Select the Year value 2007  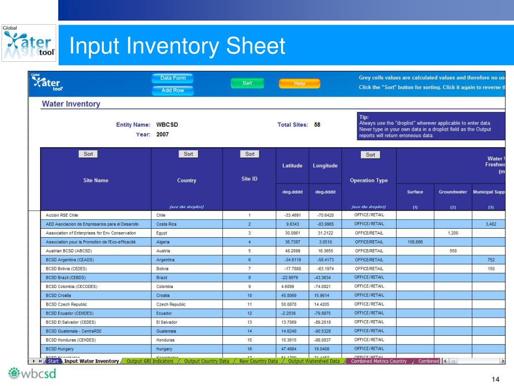pos(163,135)
